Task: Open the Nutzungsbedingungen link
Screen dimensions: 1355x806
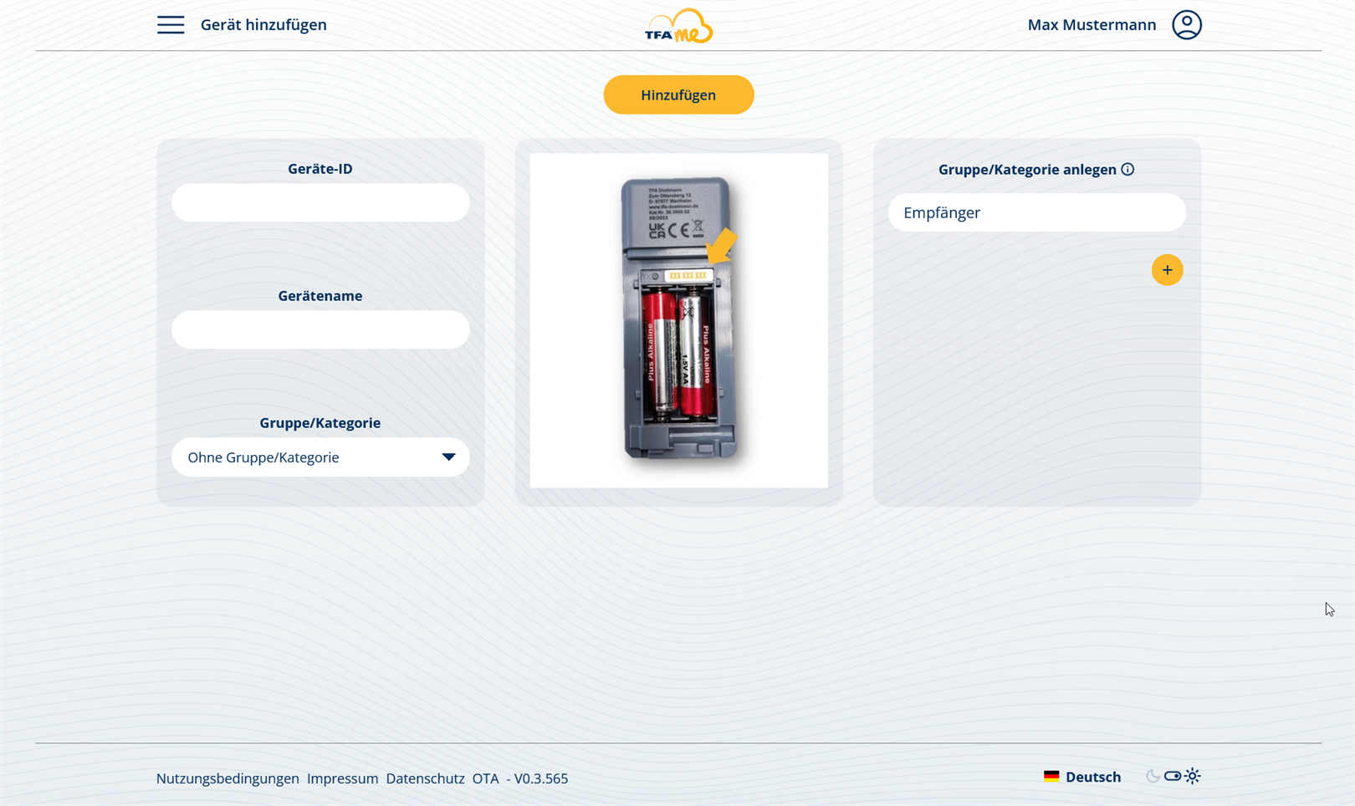Action: 228,778
